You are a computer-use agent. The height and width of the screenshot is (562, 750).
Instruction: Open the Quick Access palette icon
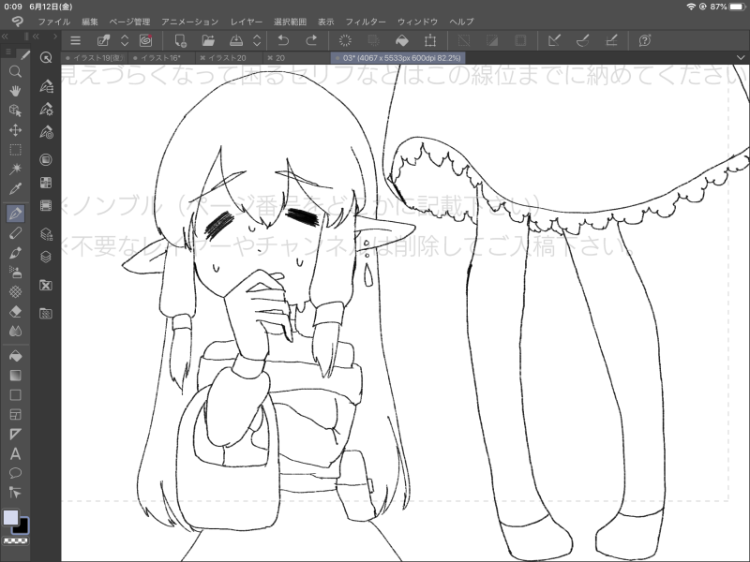pyautogui.click(x=46, y=58)
